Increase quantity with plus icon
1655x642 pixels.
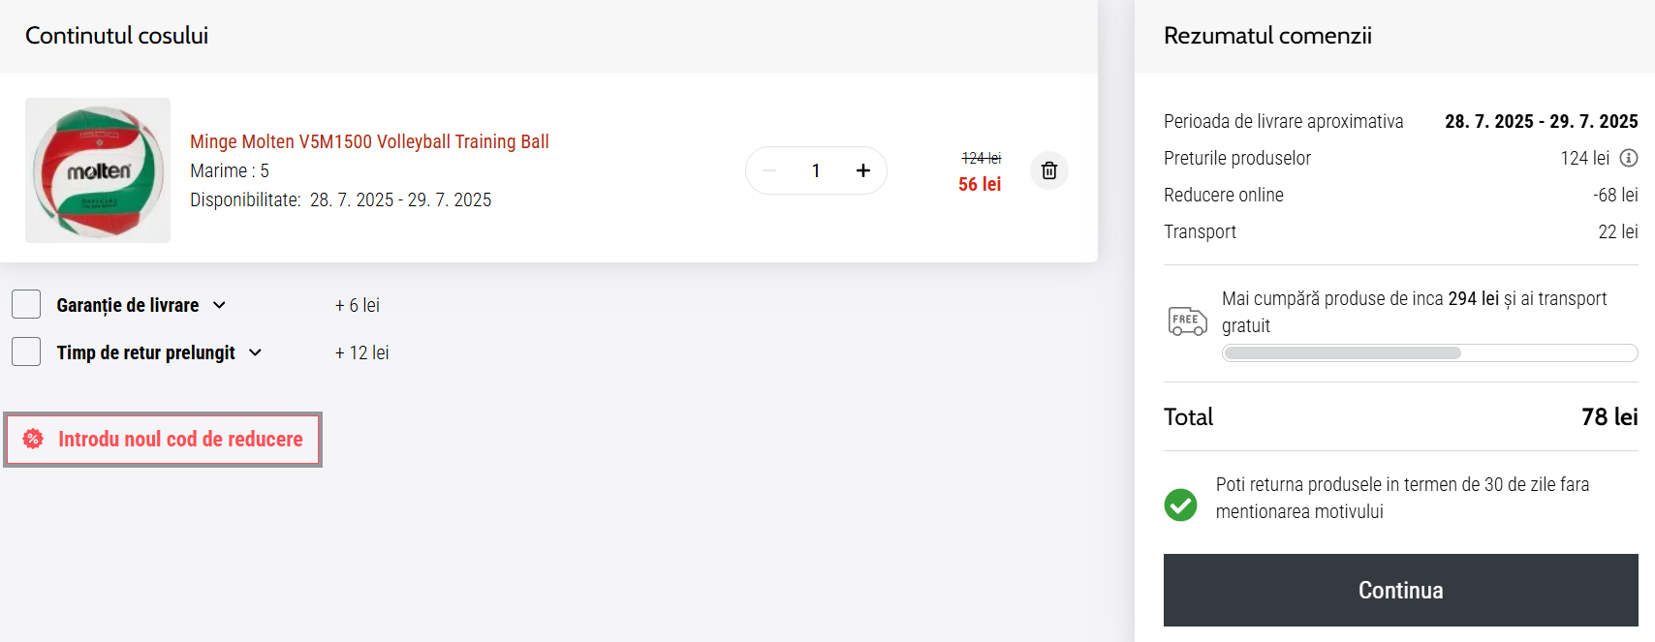(862, 170)
